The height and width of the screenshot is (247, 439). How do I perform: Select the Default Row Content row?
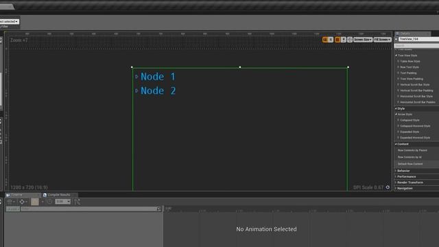coord(416,164)
